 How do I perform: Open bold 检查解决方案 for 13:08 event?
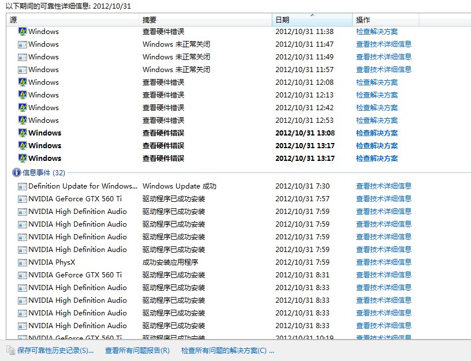tap(377, 133)
